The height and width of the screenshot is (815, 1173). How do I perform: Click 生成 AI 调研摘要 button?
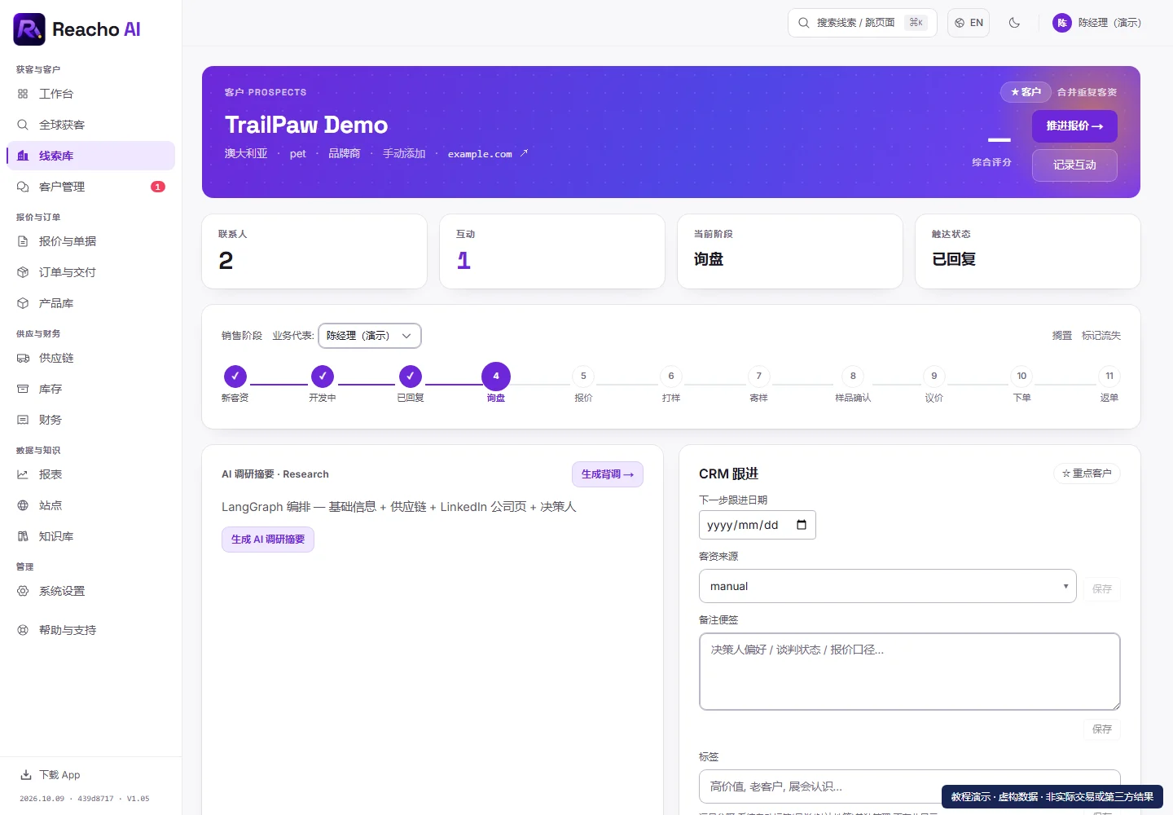tap(268, 540)
